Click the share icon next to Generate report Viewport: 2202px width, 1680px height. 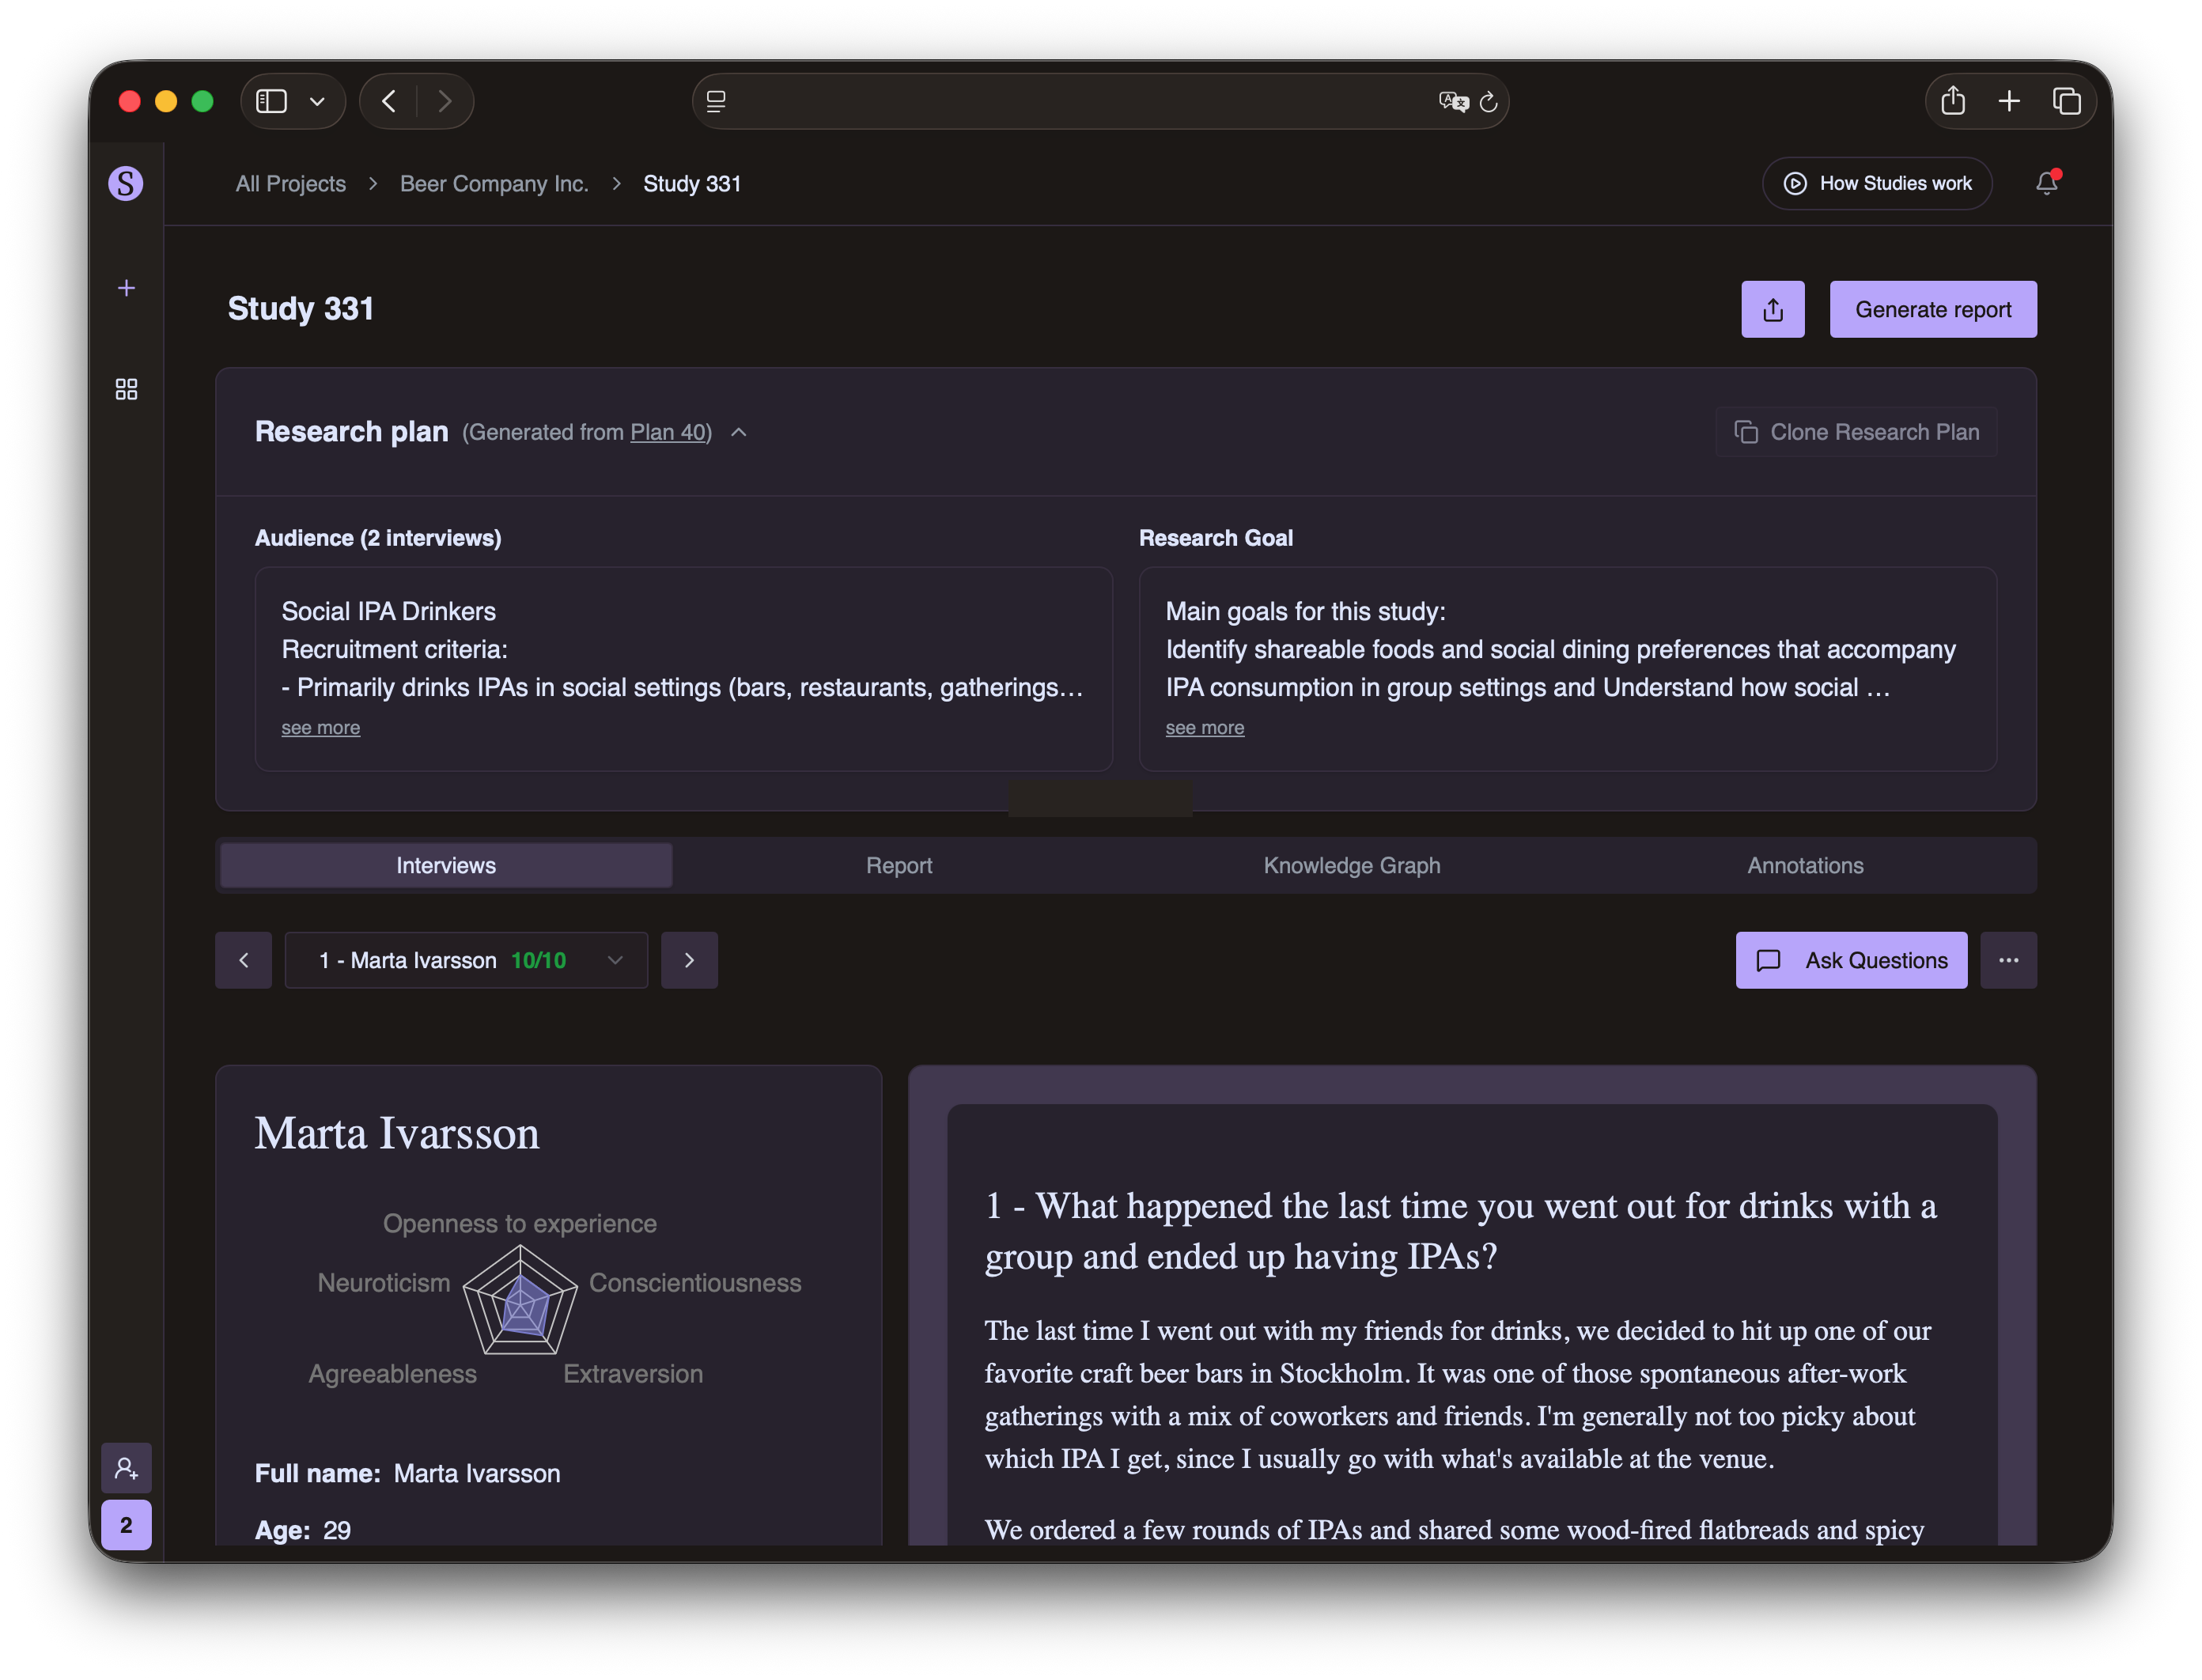[1772, 309]
